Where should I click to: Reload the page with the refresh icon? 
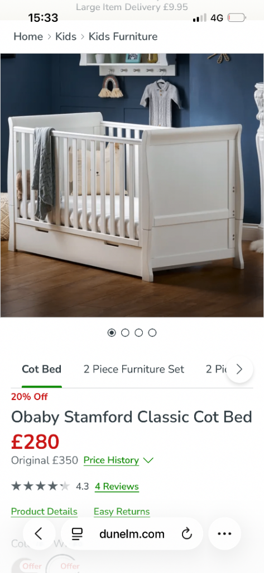tap(186, 534)
